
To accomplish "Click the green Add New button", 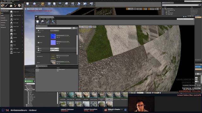I will 29,81.
